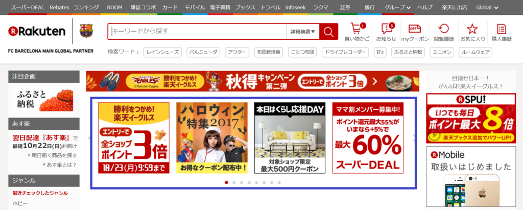Screen dimensions: 523x210
Task: Select search word ルームウェア
Action: coord(476,52)
